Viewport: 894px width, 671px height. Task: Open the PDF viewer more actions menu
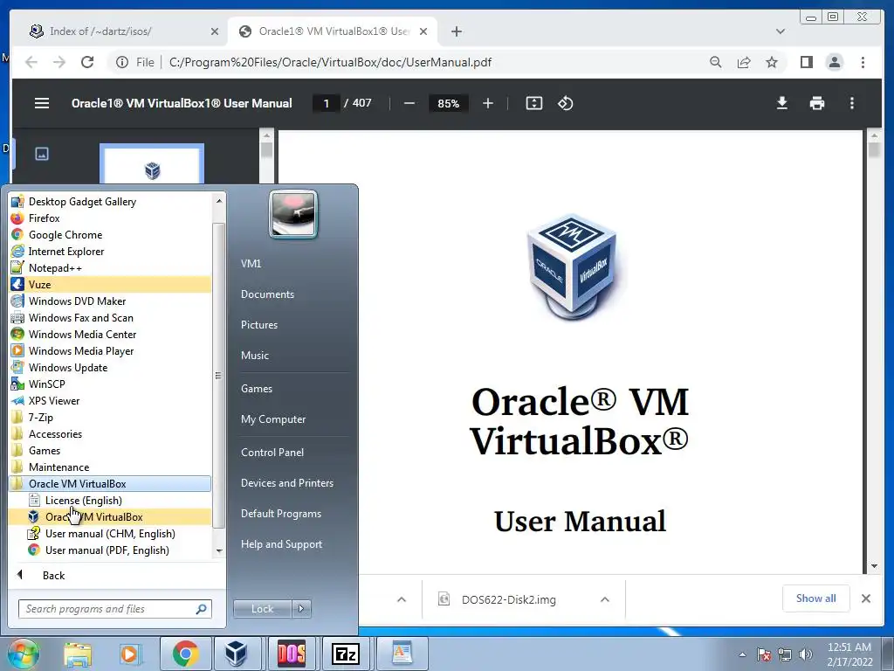(x=852, y=103)
